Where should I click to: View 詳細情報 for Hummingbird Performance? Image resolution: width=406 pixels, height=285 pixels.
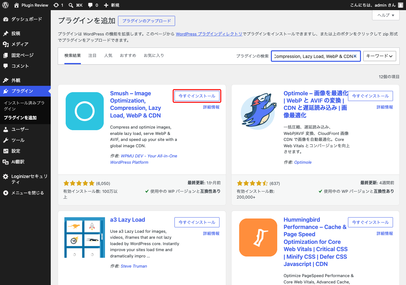point(385,233)
